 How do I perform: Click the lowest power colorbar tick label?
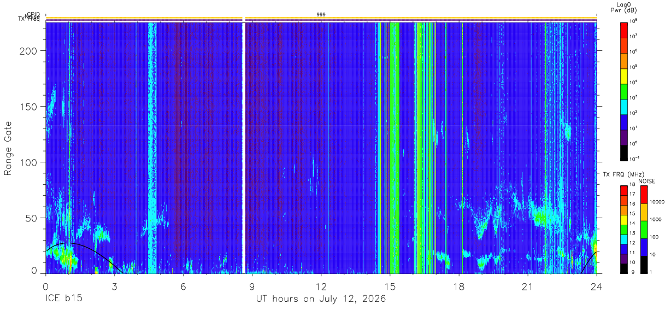(x=635, y=159)
